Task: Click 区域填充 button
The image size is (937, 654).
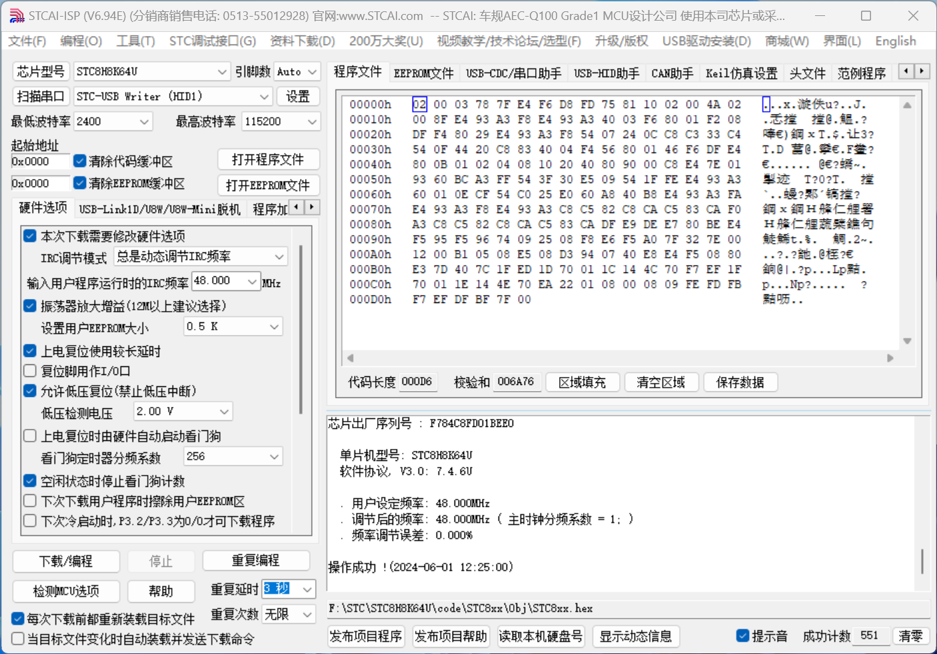Action: [x=582, y=382]
